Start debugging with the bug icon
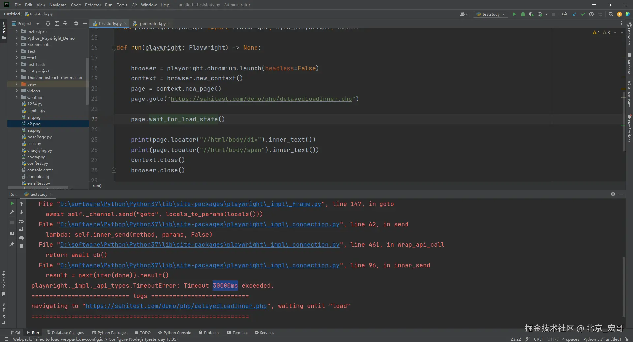Image resolution: width=633 pixels, height=342 pixels. pos(523,14)
